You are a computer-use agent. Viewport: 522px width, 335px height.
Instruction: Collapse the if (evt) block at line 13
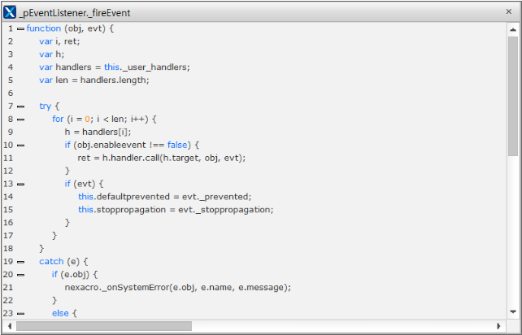pyautogui.click(x=20, y=185)
